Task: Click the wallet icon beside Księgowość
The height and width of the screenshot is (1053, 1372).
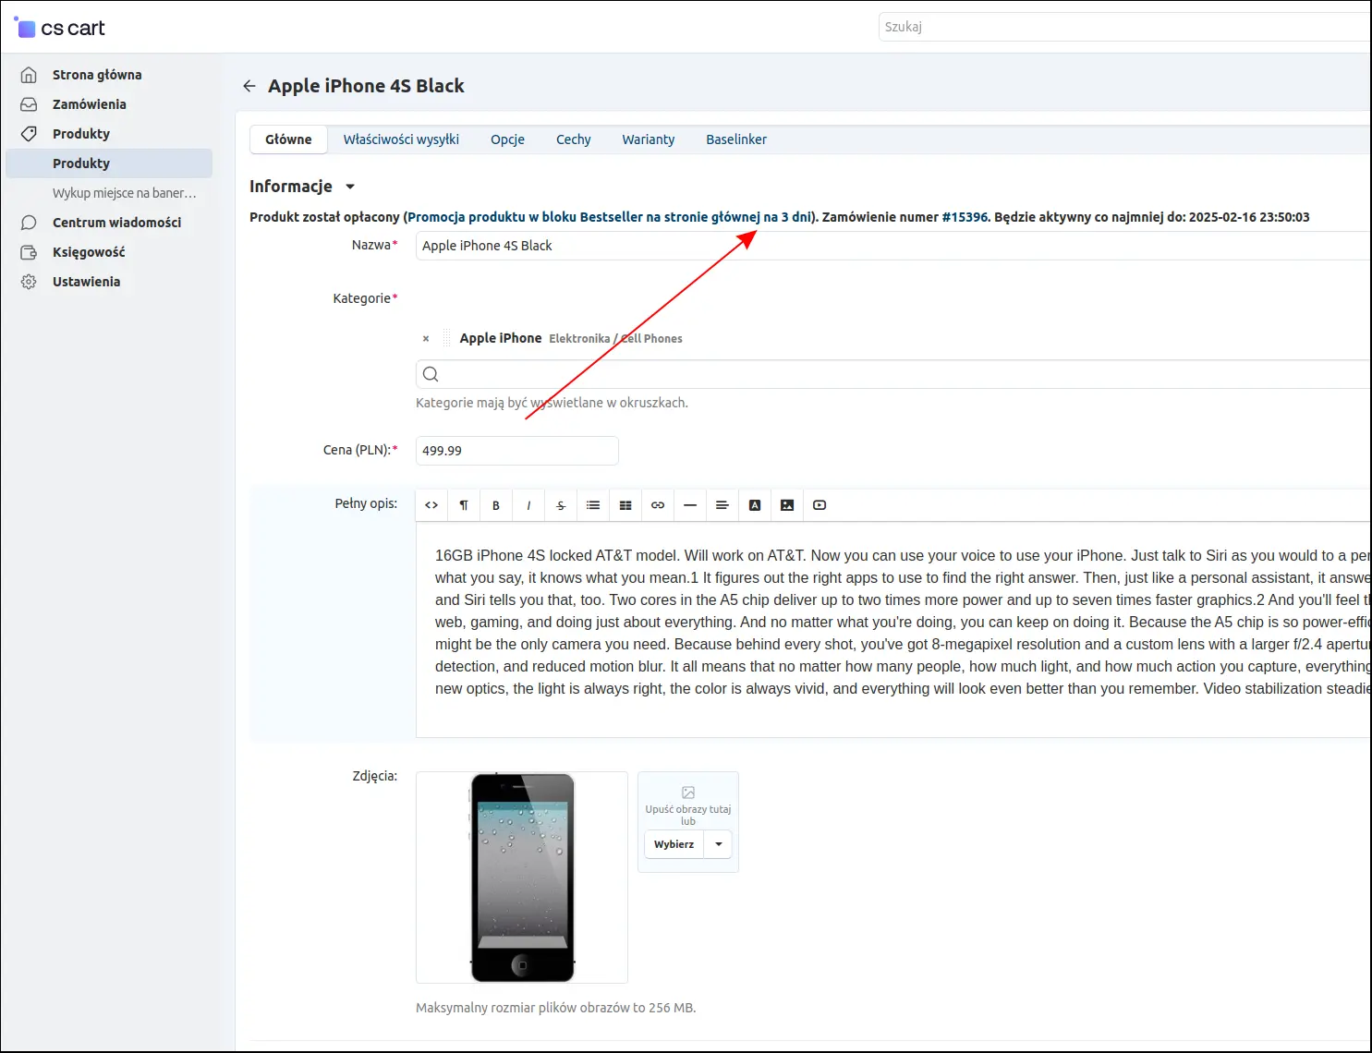Action: pyautogui.click(x=29, y=252)
